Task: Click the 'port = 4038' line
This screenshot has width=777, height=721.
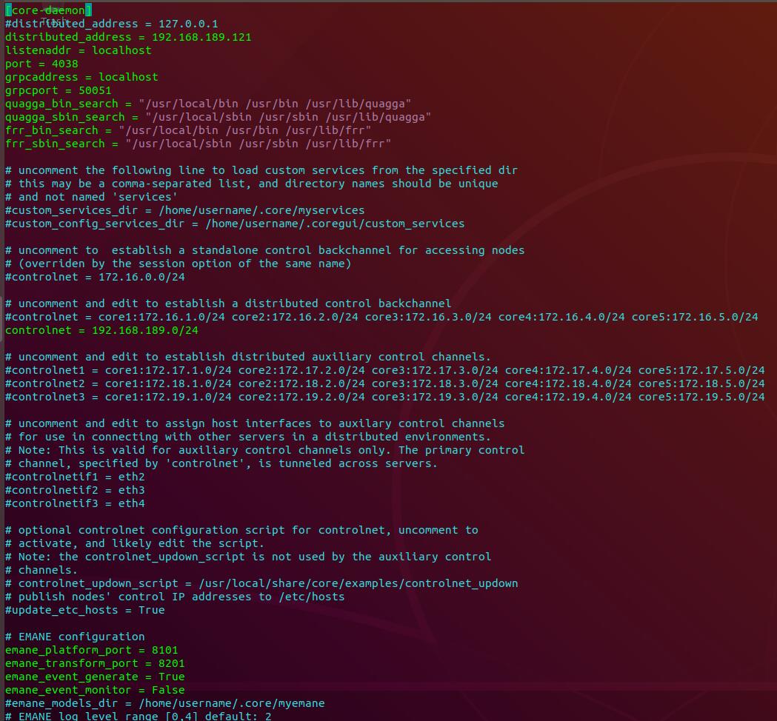Action: [41, 64]
